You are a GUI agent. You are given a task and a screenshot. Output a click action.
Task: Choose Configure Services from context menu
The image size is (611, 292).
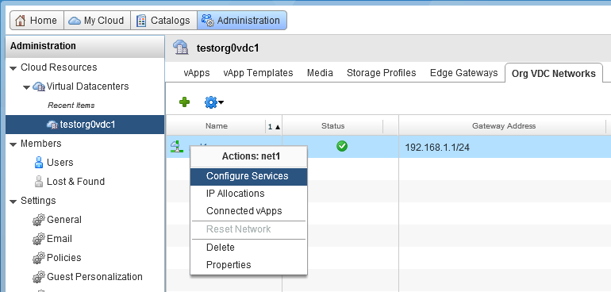(x=248, y=176)
